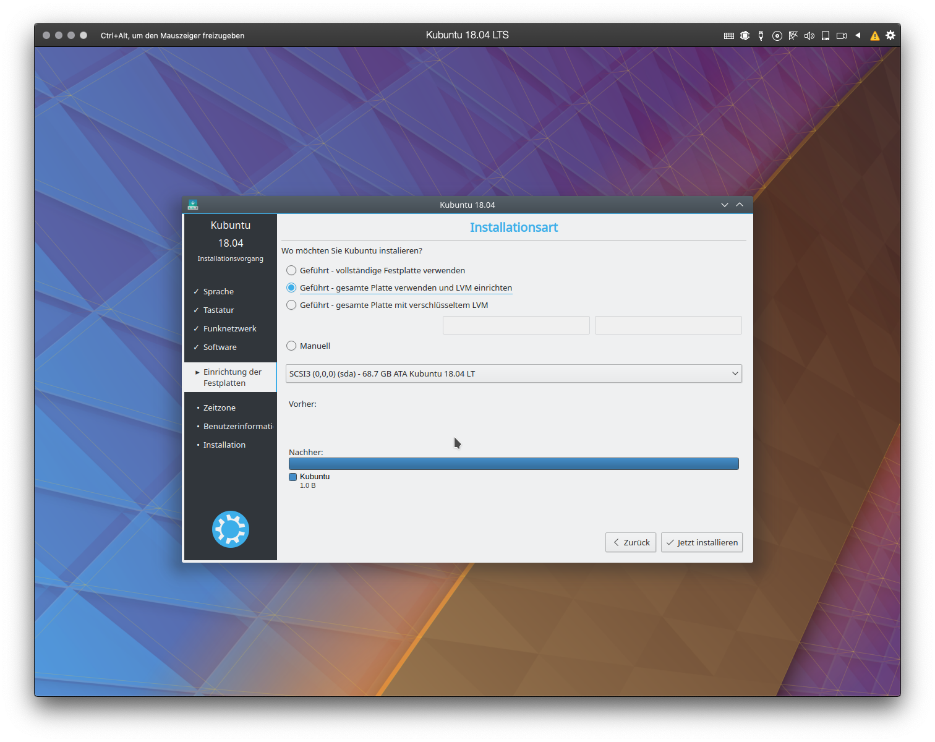Select the Zeitzone step in sidebar
Viewport: 935px width, 742px height.
(220, 407)
